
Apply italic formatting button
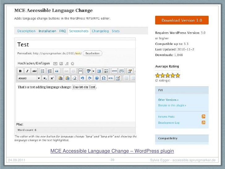click(x=27, y=71)
